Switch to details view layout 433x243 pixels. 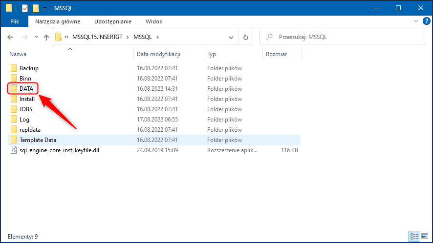point(414,236)
